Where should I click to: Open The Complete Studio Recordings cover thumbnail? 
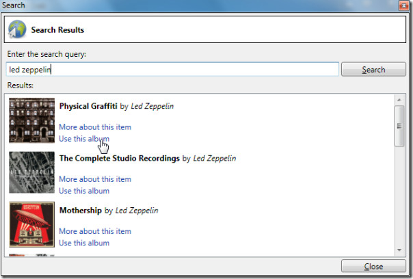[x=32, y=172]
